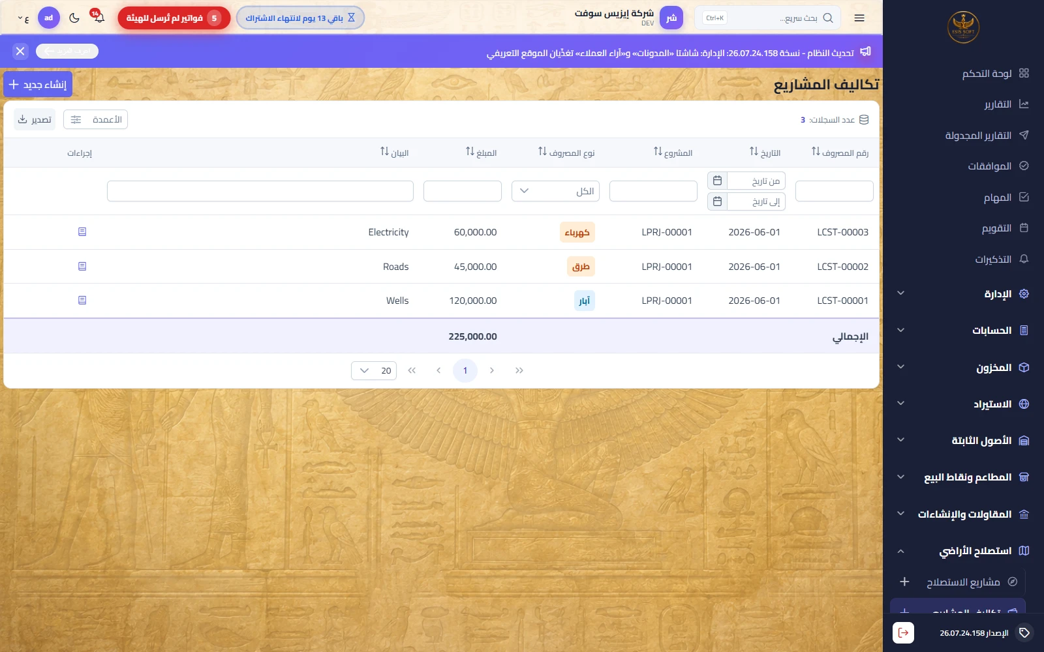
Task: Expand 'المقاولات والإنشاءات' contracting section
Action: tap(963, 514)
